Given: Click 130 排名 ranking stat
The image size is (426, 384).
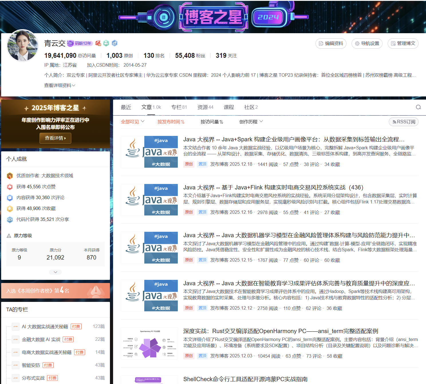Looking at the screenshot, I should click(x=154, y=56).
